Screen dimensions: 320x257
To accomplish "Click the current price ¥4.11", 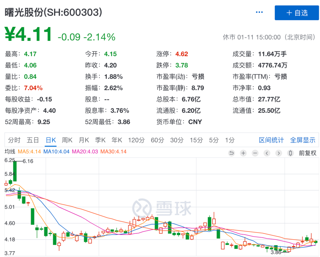I will tap(28, 34).
